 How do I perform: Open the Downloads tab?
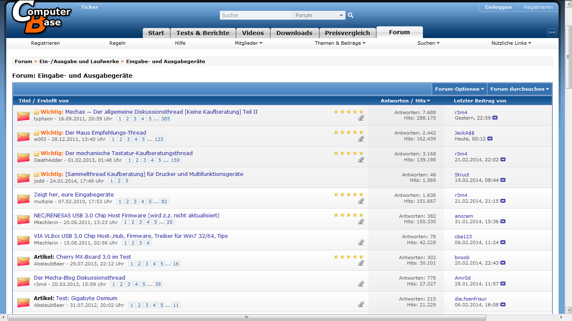[294, 33]
